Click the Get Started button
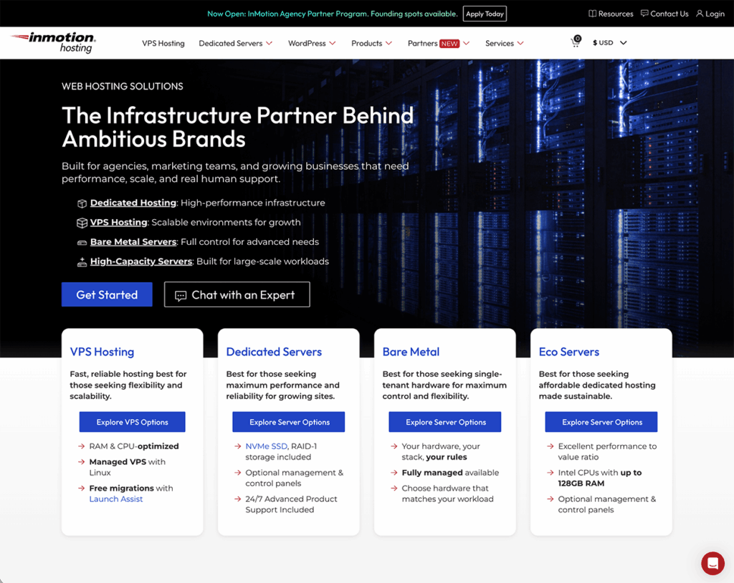This screenshot has width=734, height=583. point(107,294)
